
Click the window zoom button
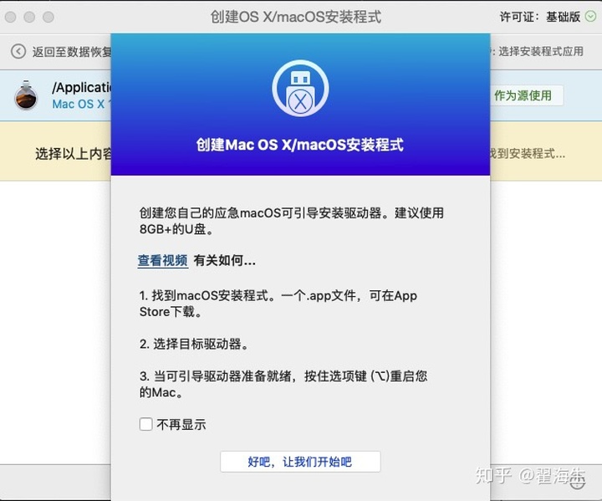(48, 17)
